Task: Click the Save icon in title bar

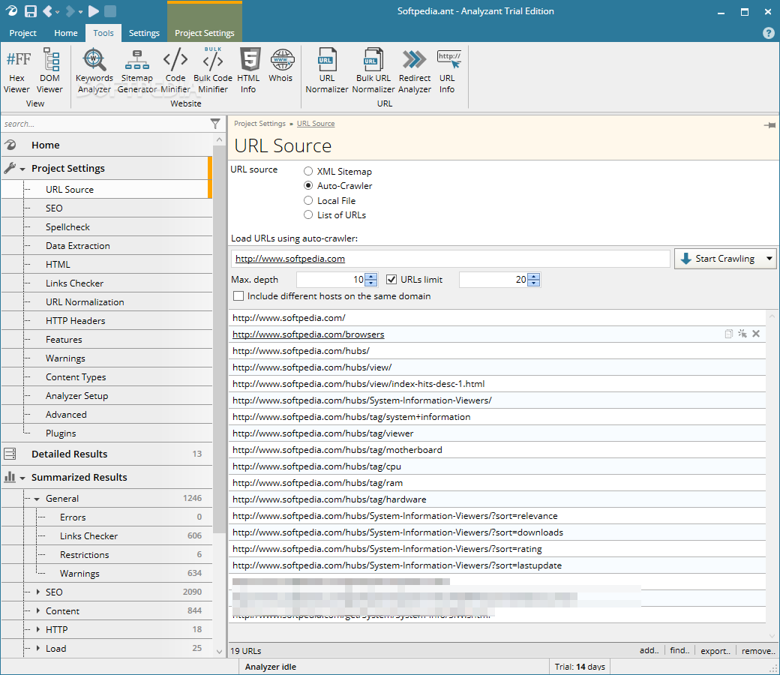Action: click(31, 11)
